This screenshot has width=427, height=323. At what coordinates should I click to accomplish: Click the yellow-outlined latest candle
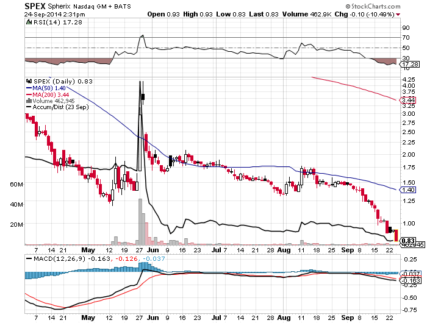(396, 235)
